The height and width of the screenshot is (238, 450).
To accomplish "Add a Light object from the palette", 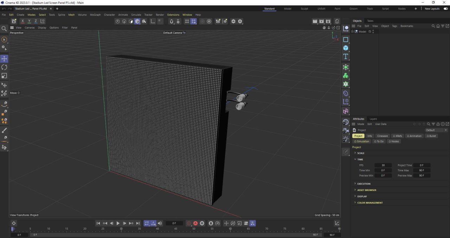I will (346, 139).
